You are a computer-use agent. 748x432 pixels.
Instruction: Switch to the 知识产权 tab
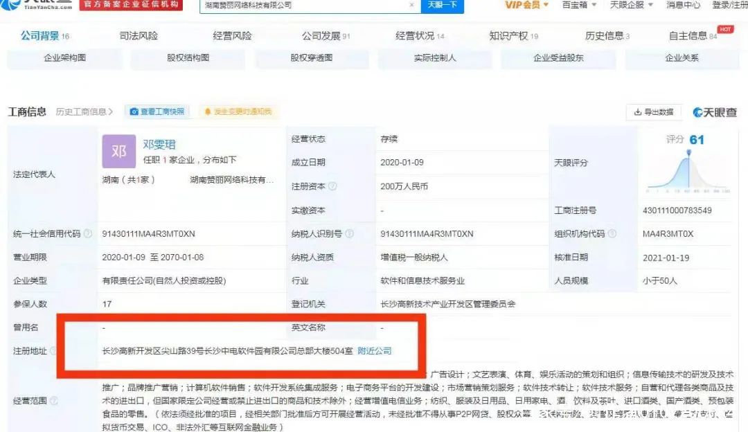(x=513, y=36)
